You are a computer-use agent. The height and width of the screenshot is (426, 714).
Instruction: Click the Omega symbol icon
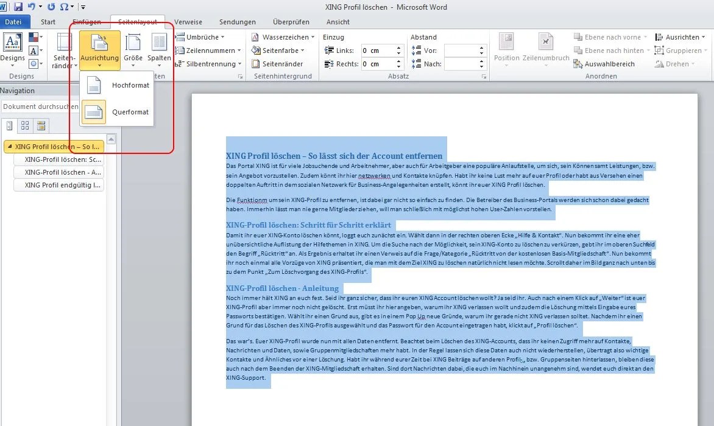click(64, 7)
